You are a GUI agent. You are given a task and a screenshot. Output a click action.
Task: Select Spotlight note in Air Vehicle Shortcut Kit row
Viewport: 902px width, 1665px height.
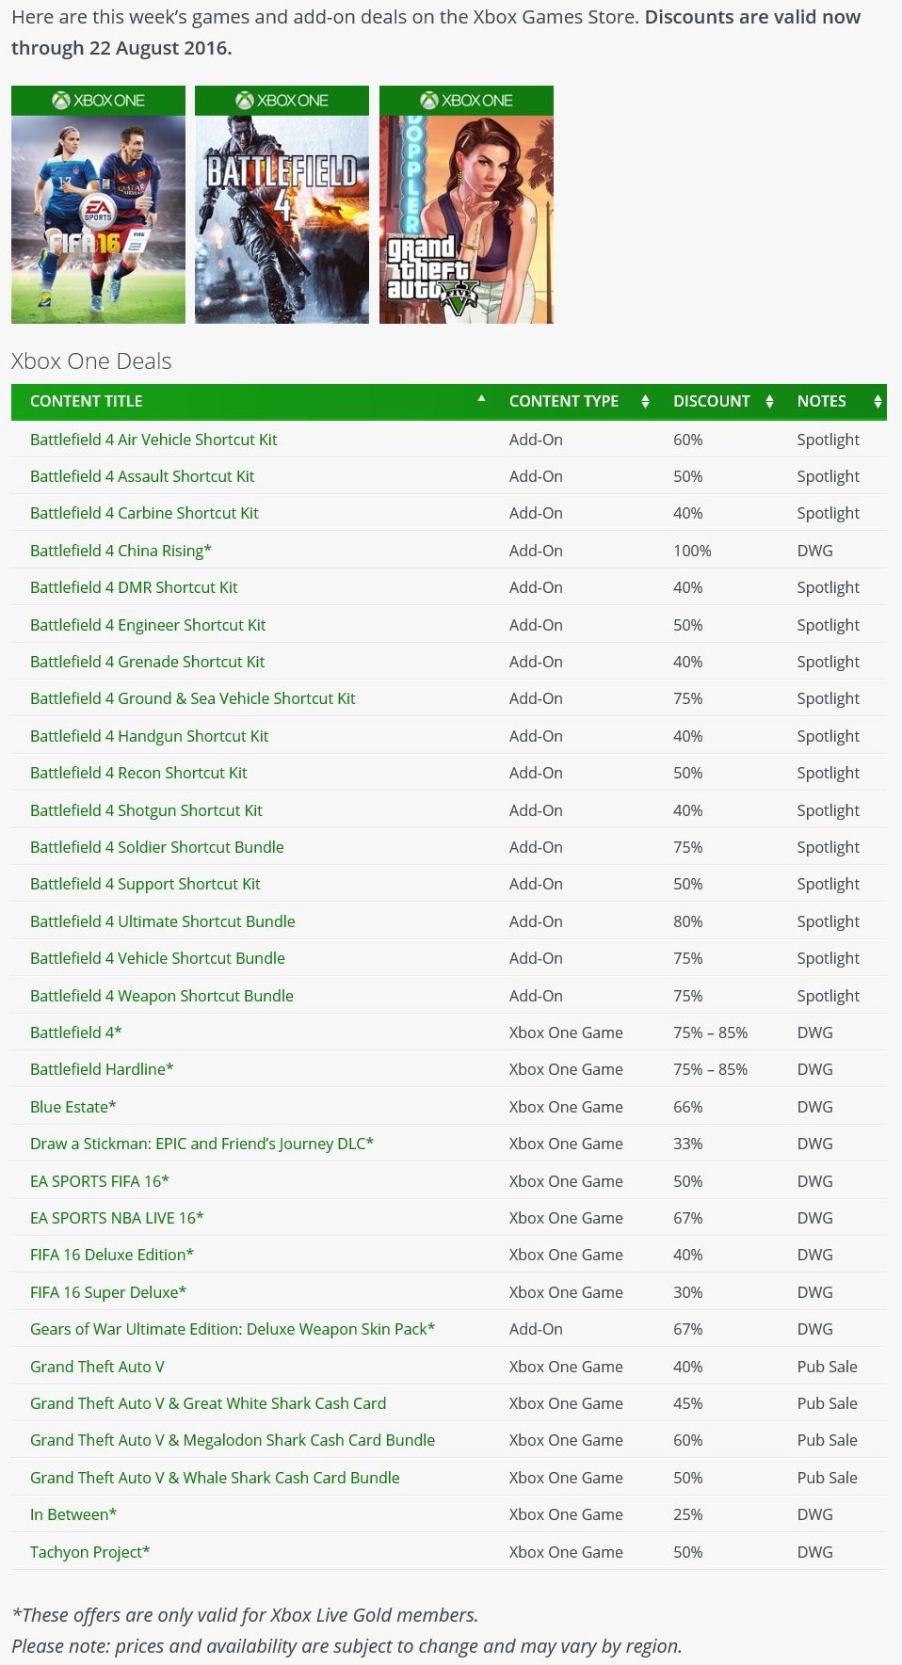829,440
